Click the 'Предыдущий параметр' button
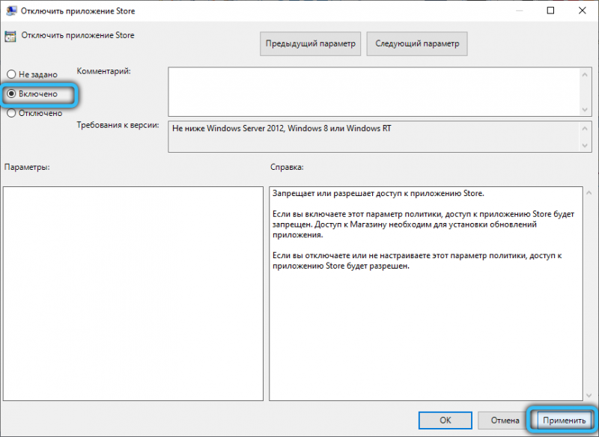This screenshot has width=599, height=437. [x=310, y=43]
